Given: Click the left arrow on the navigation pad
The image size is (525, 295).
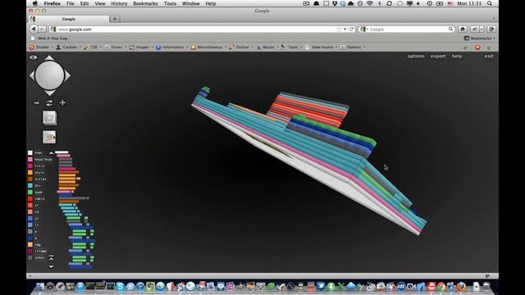Looking at the screenshot, I should (x=32, y=75).
